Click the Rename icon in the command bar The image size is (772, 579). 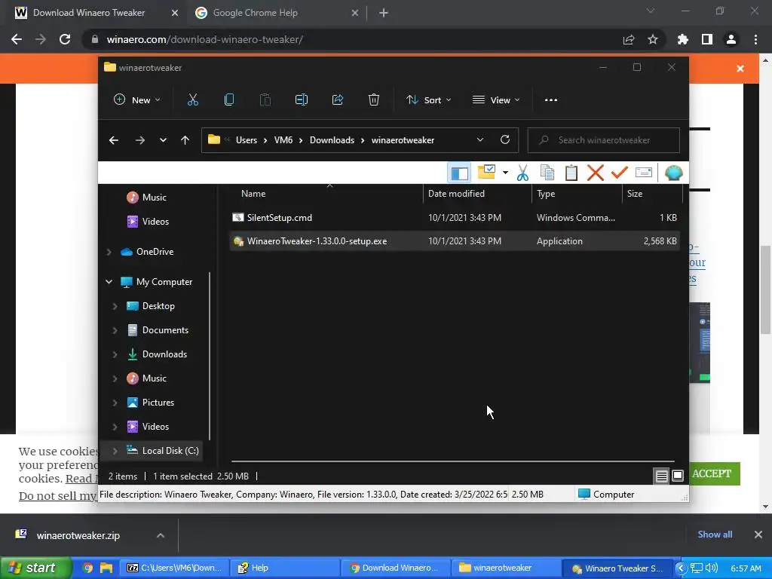(302, 100)
